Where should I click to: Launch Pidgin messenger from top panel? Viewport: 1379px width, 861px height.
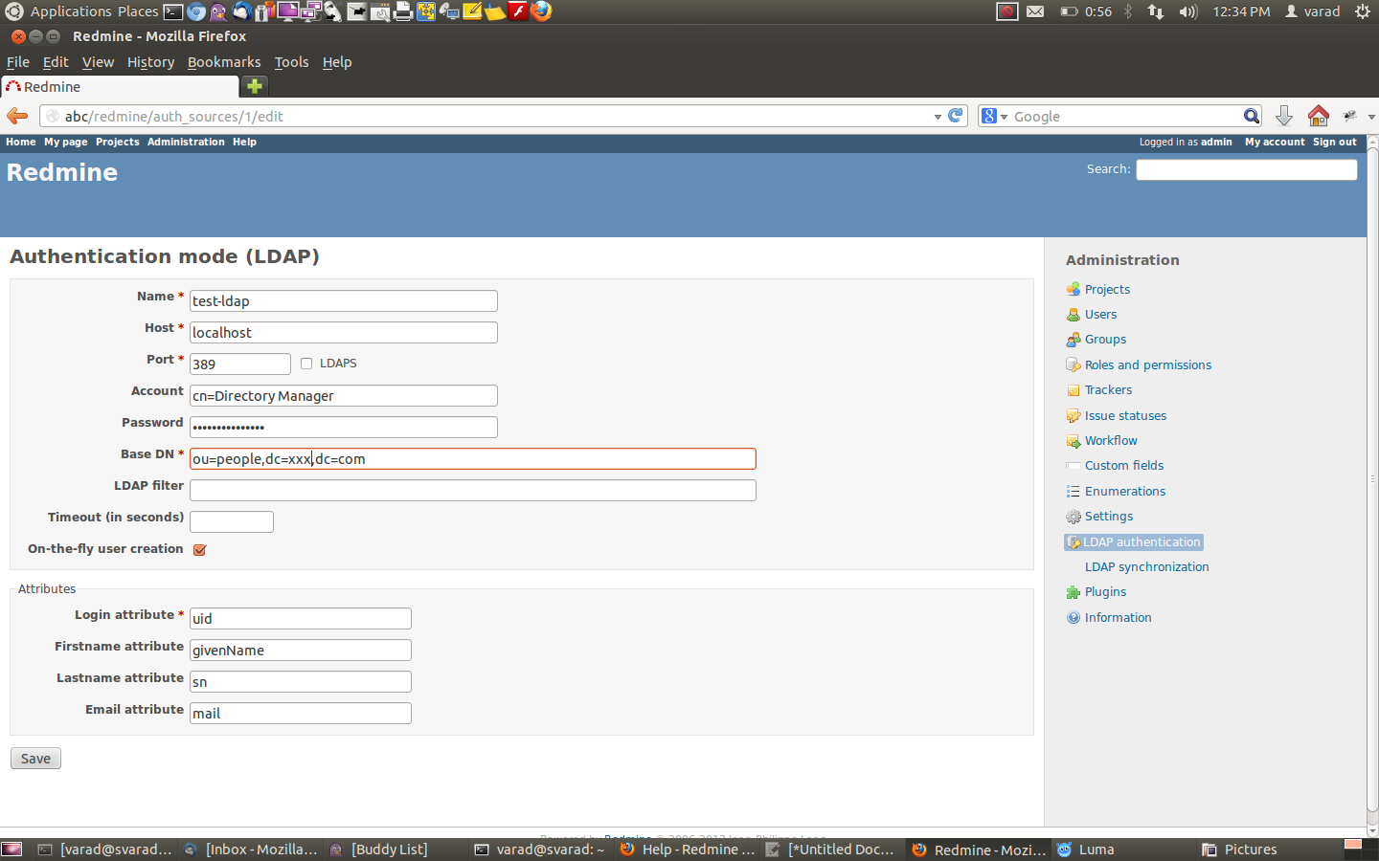click(219, 11)
